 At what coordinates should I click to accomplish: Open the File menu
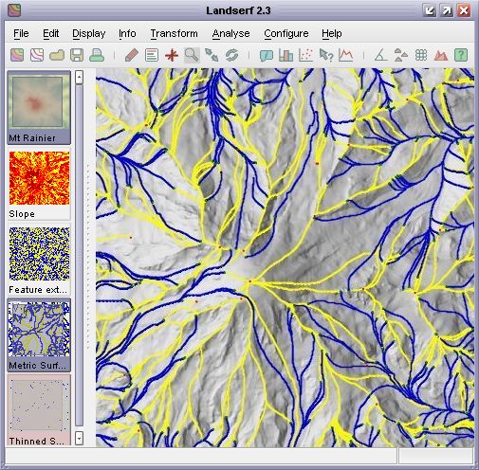point(21,33)
